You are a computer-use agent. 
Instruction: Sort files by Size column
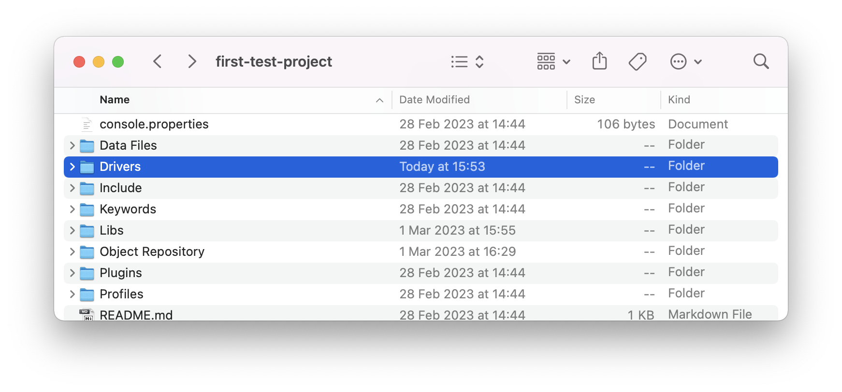(x=584, y=99)
